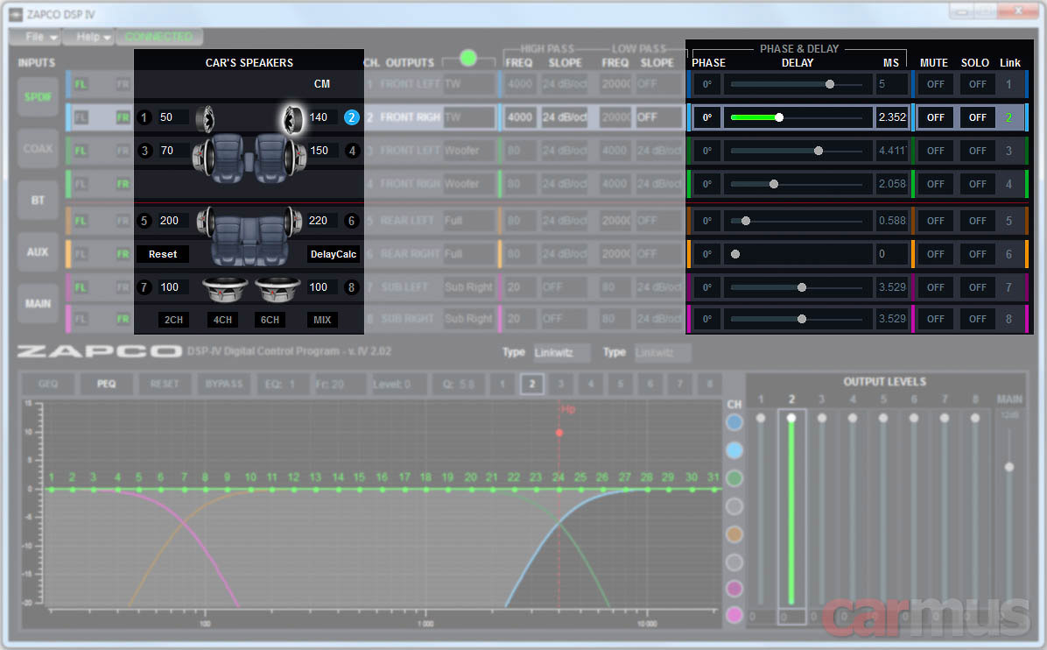
Task: Open phase dropdown for channel 4
Action: [707, 184]
